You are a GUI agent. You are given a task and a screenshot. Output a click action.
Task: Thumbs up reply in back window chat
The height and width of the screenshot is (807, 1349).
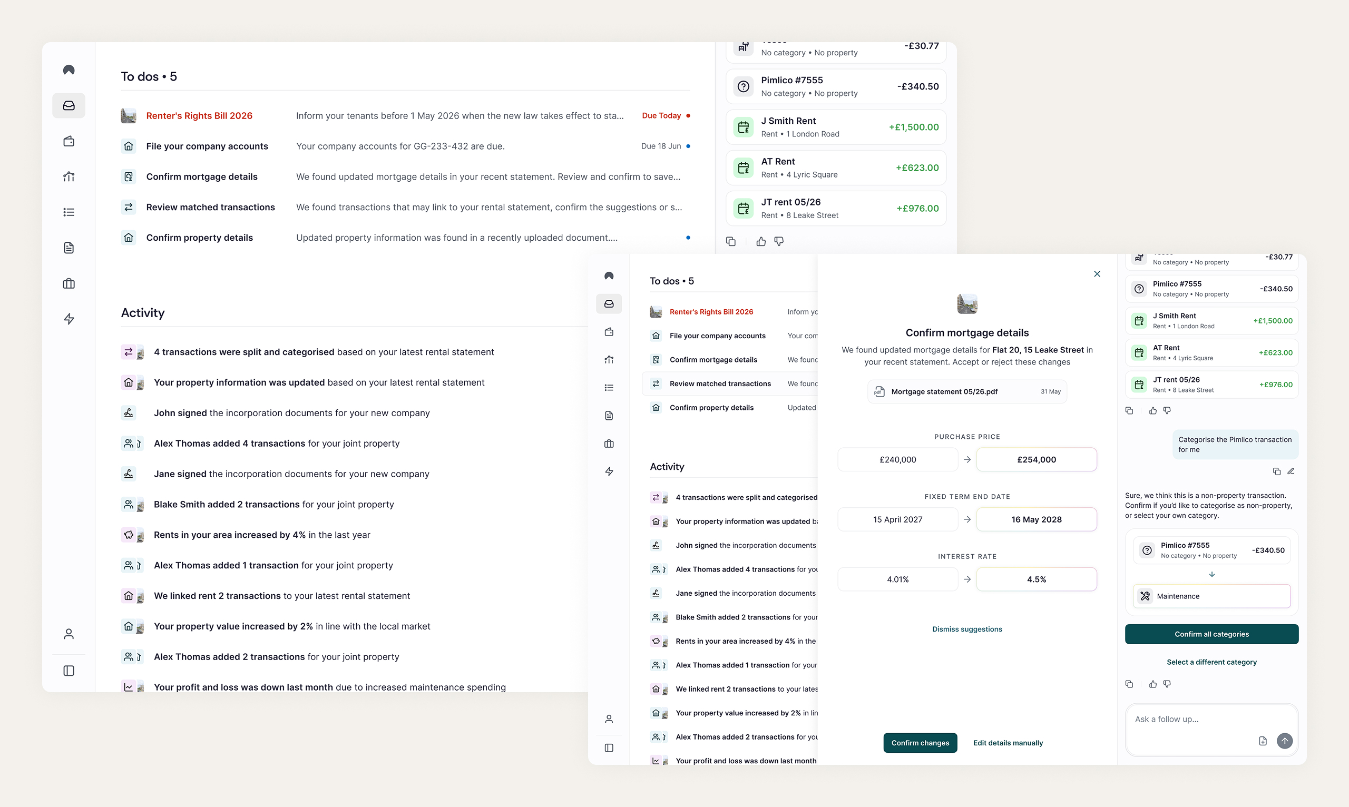[x=761, y=241]
